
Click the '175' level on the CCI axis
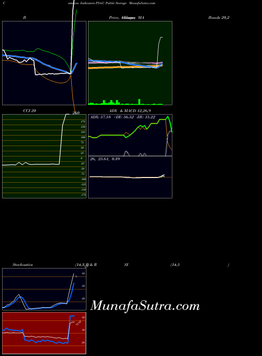(83, 121)
